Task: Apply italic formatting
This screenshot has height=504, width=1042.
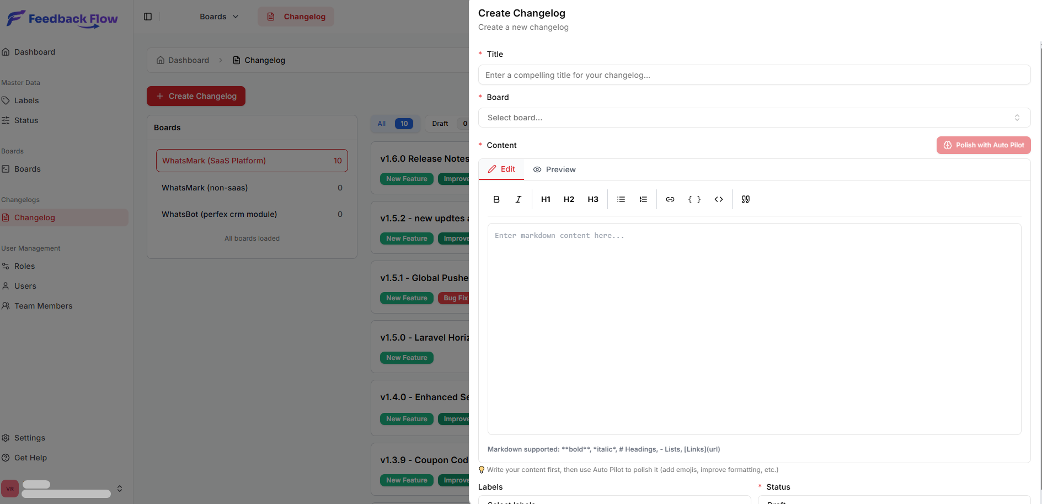Action: tap(518, 199)
